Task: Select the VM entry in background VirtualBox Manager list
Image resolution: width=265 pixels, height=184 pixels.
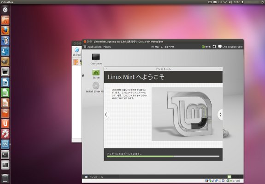Action: pos(77,62)
